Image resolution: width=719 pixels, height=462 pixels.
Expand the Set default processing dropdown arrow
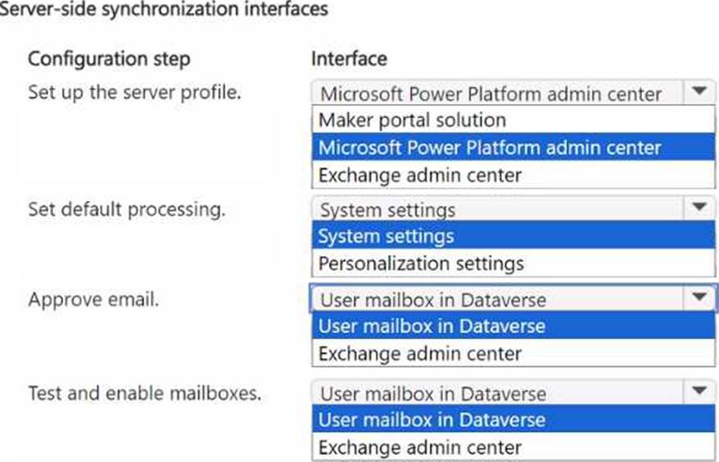[699, 208]
